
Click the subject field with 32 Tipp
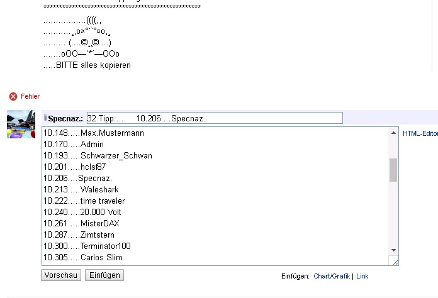[214, 118]
